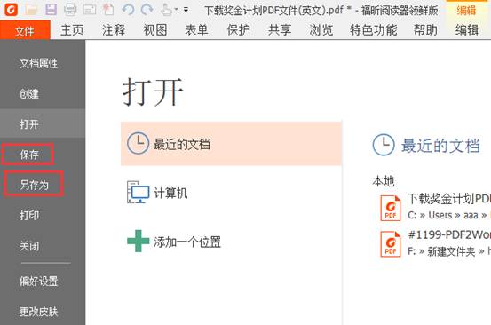The image size is (491, 325).
Task: Open 更改皮肤 in the file sidebar
Action: 39,312
